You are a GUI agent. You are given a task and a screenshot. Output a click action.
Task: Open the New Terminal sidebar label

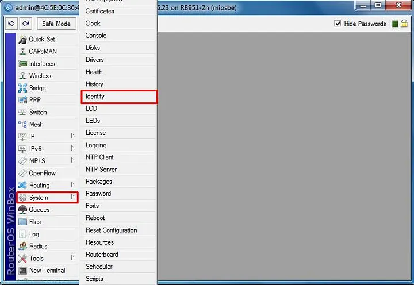pyautogui.click(x=47, y=271)
